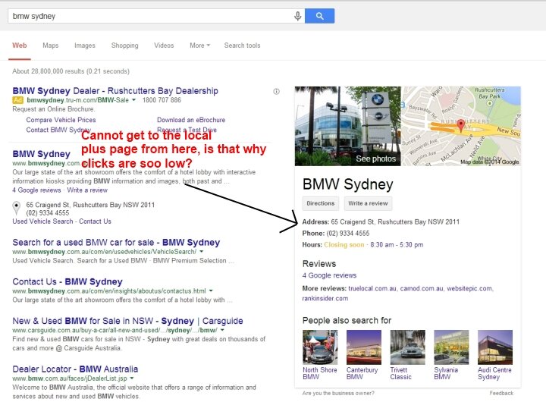This screenshot has height=402, width=546.
Task: Open BMW Sydney Dealer Rushcutters Bay ad
Action: [x=115, y=91]
